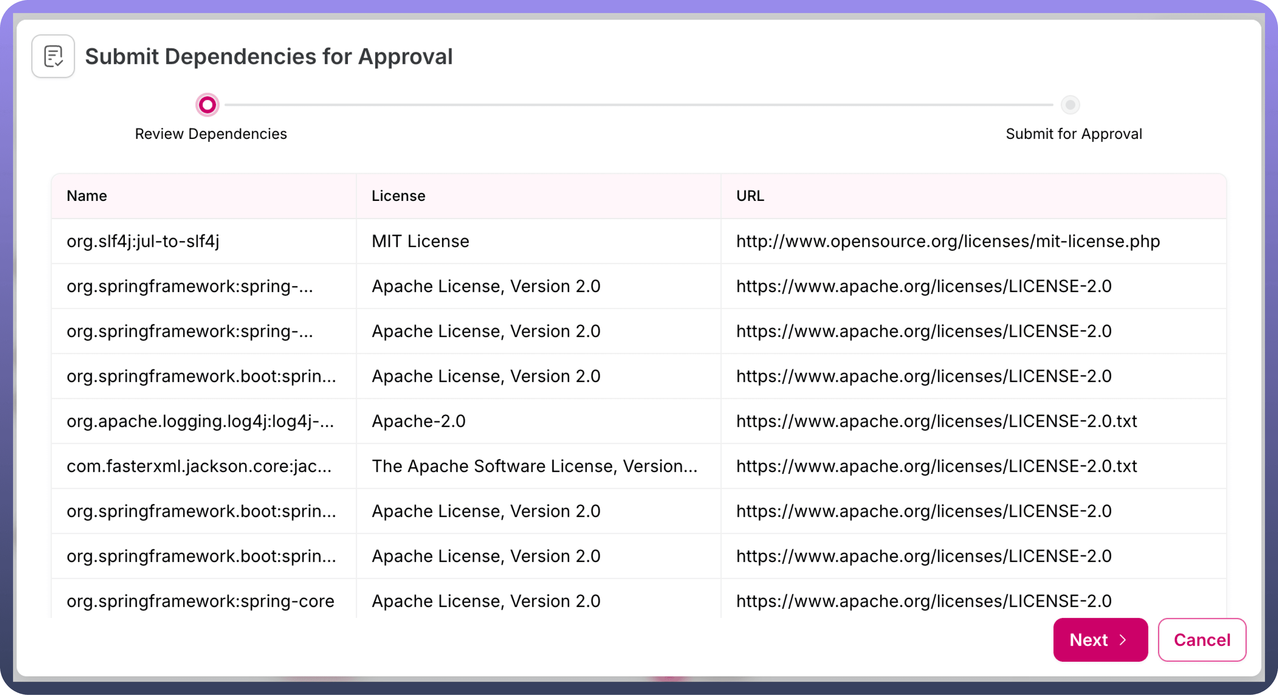
Task: Click the Submit Dependencies for Approval title
Action: click(268, 57)
